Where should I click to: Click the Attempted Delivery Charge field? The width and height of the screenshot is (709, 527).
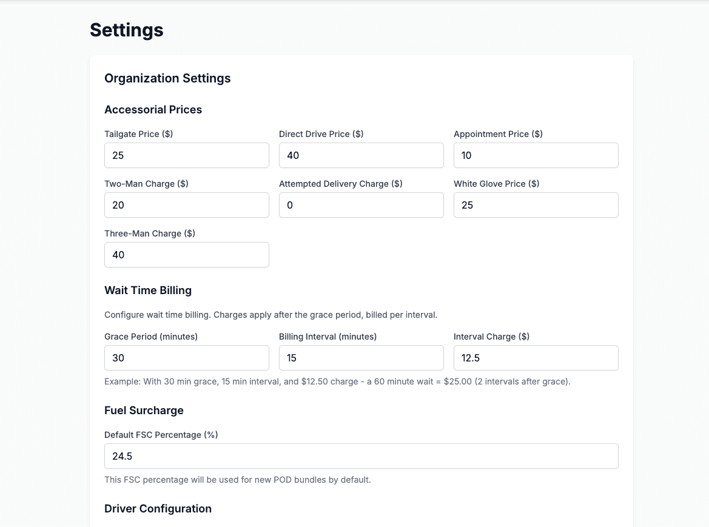point(361,205)
